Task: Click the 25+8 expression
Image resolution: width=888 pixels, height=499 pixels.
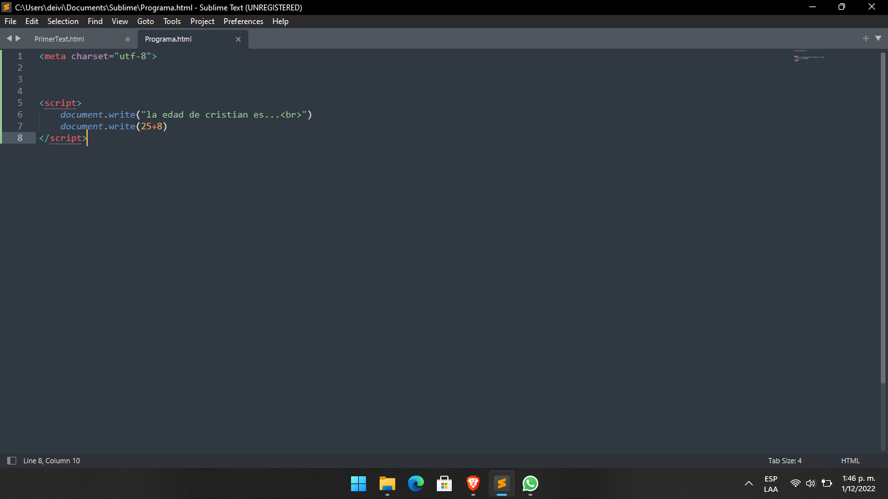Action: [151, 126]
